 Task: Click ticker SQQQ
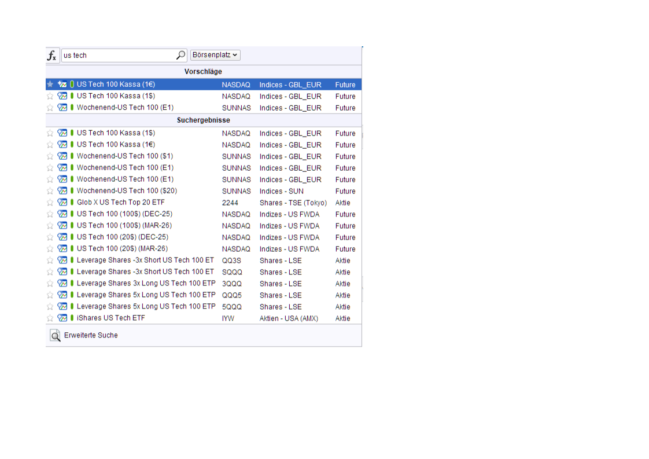click(x=232, y=272)
